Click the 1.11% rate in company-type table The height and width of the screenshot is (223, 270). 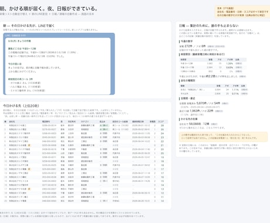[x=235, y=90]
